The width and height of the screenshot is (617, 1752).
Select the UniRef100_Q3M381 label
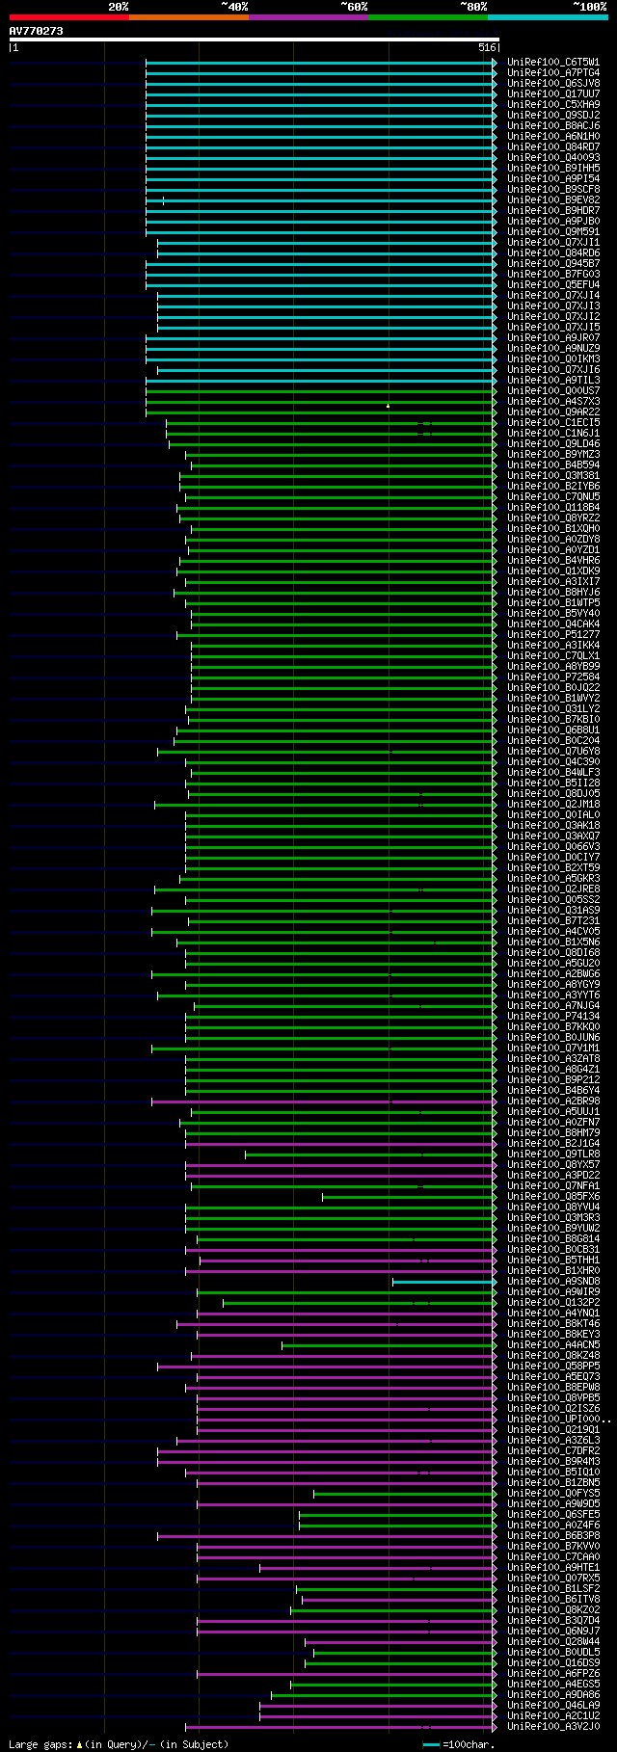click(553, 476)
